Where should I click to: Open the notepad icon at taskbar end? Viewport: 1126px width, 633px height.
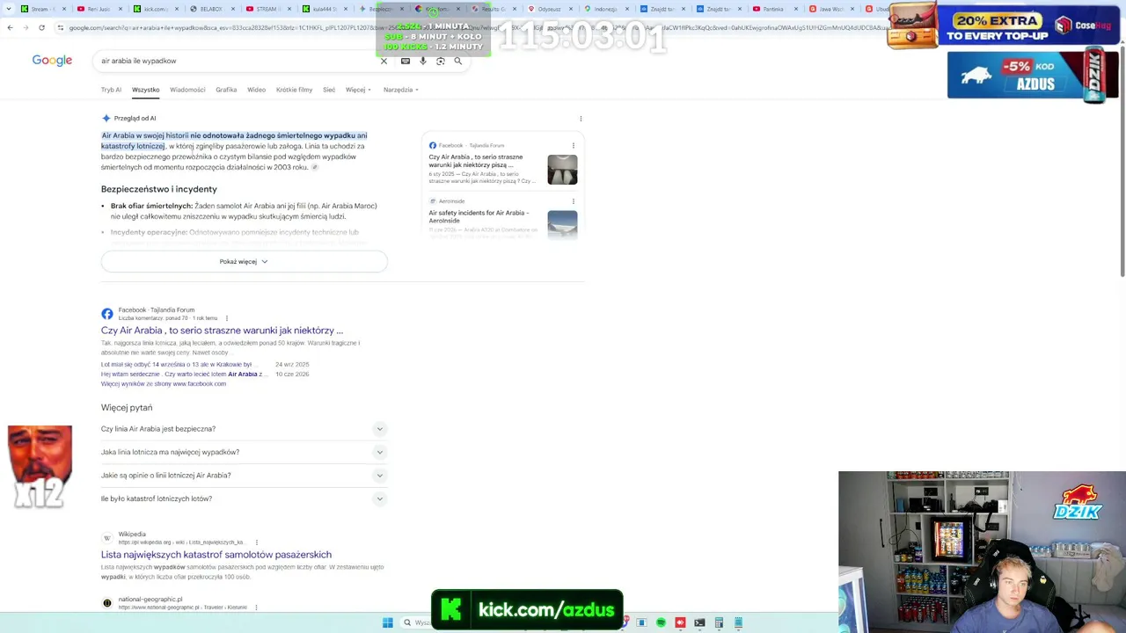tap(738, 622)
